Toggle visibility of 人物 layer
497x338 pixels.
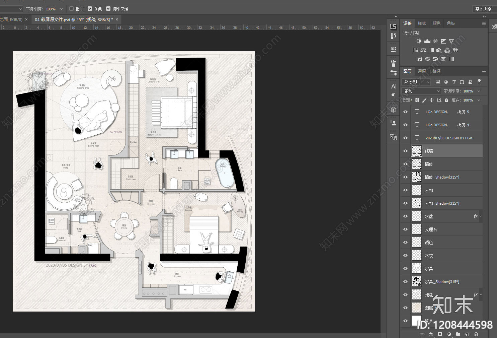pos(405,190)
